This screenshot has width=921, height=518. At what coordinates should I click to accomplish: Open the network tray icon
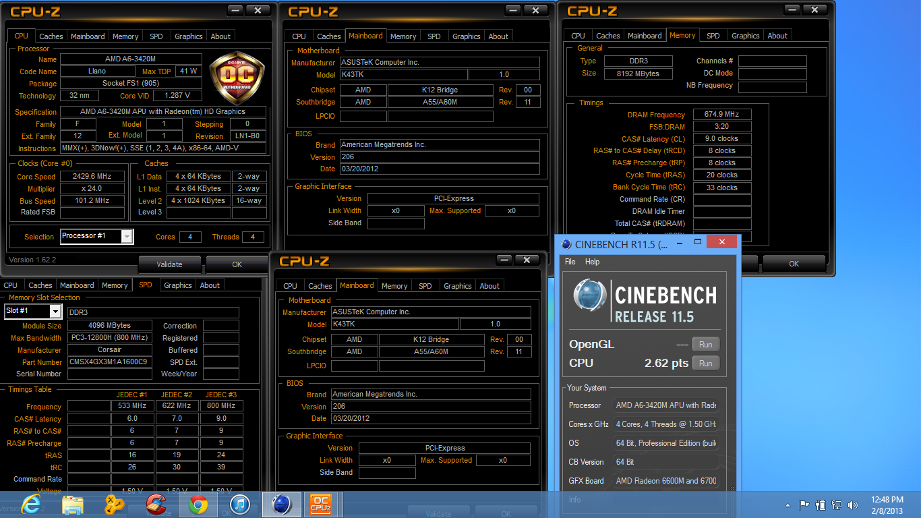(837, 505)
